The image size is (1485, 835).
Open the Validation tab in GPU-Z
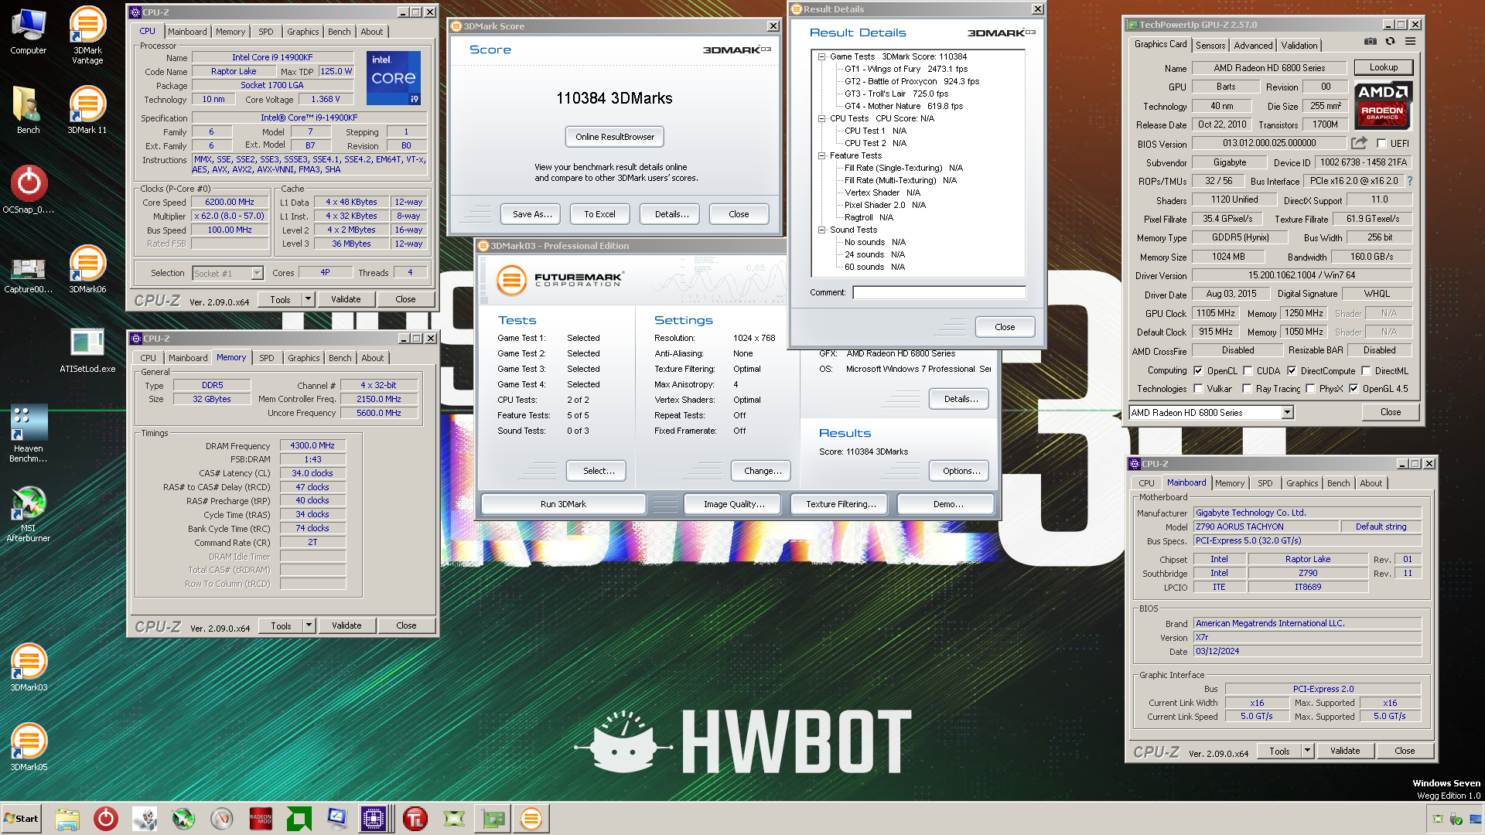click(x=1299, y=46)
